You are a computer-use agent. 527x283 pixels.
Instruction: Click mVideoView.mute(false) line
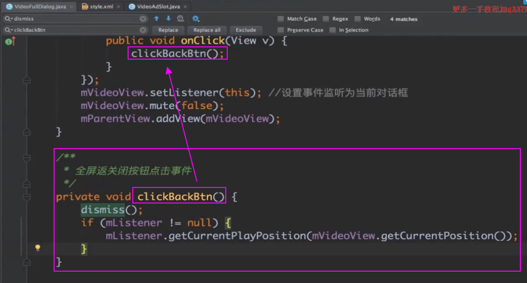(152, 106)
